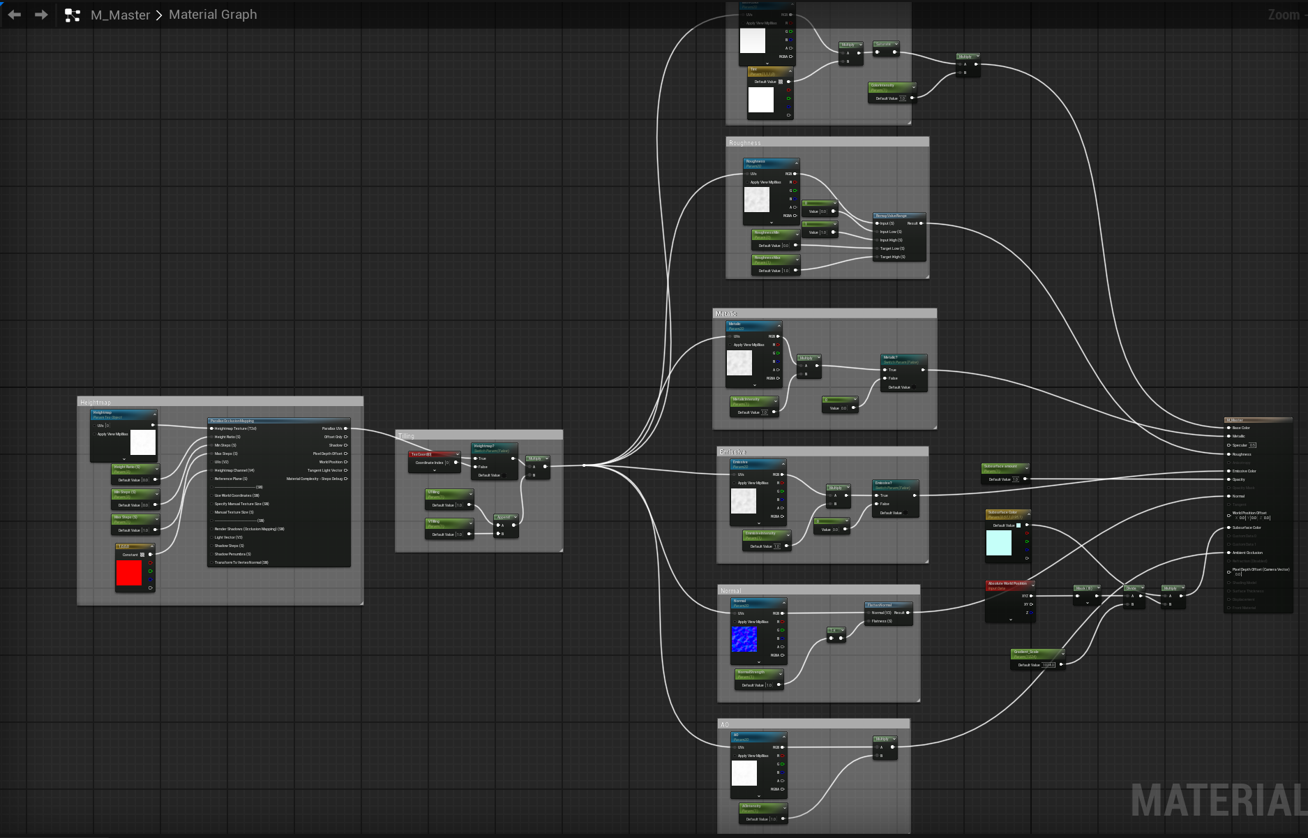The width and height of the screenshot is (1308, 838).
Task: Expand the TexCoord[0] node dropdown arrow
Action: (434, 470)
